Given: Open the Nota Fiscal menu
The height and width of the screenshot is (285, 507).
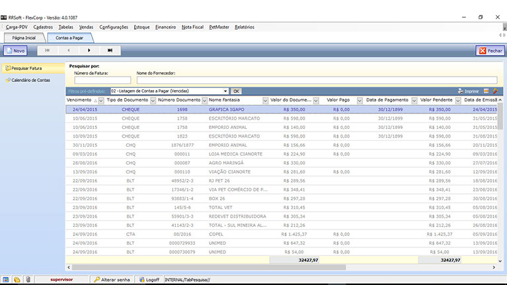Looking at the screenshot, I should pyautogui.click(x=192, y=27).
